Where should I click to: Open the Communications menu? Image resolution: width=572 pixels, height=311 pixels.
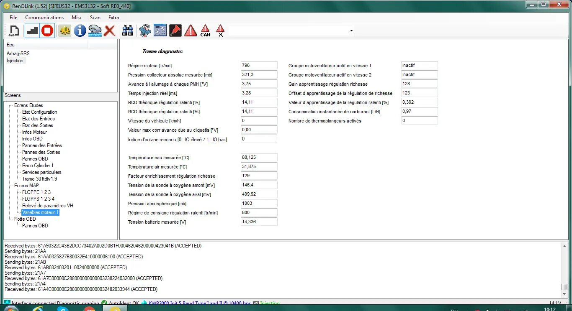(x=44, y=18)
